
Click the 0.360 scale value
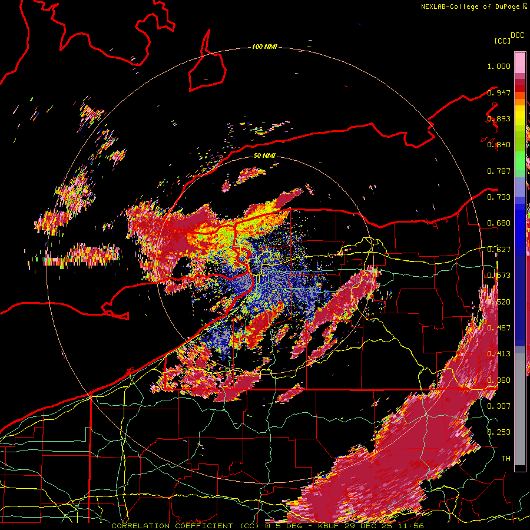click(499, 380)
